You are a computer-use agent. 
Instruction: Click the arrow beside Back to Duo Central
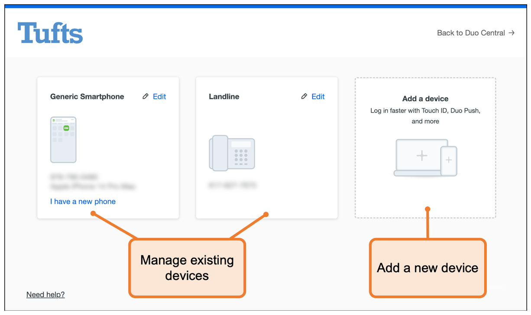point(512,33)
